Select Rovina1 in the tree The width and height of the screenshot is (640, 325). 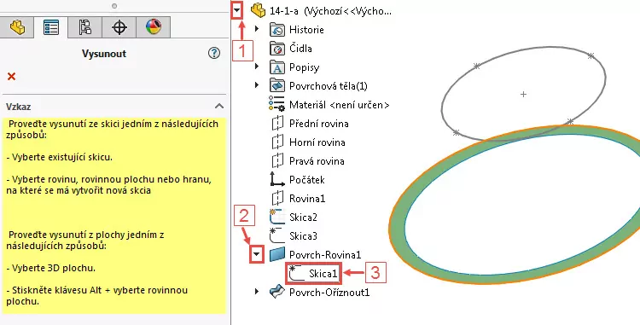coord(307,199)
